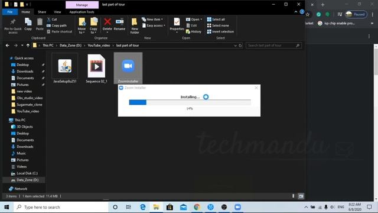378x213 pixels.
Task: Click Copy path in ribbon
Action: pos(57,25)
